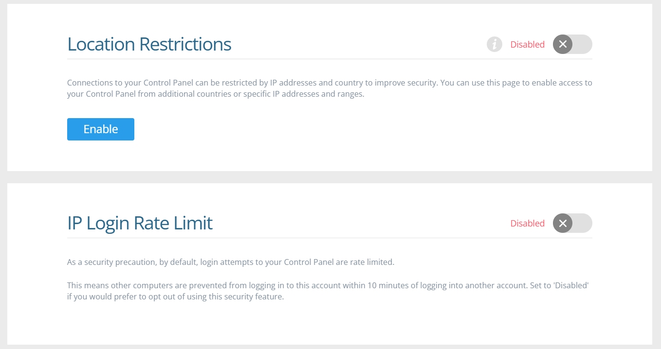Screen dimensions: 661x349
Task: Click the gray gap between the two cards
Action: click(x=330, y=177)
